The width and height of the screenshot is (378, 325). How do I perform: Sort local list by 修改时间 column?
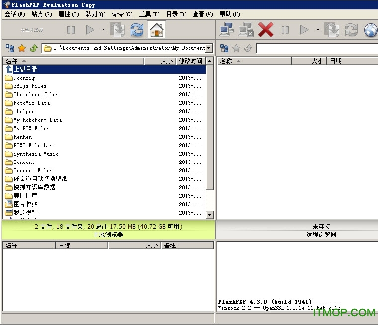(190, 61)
